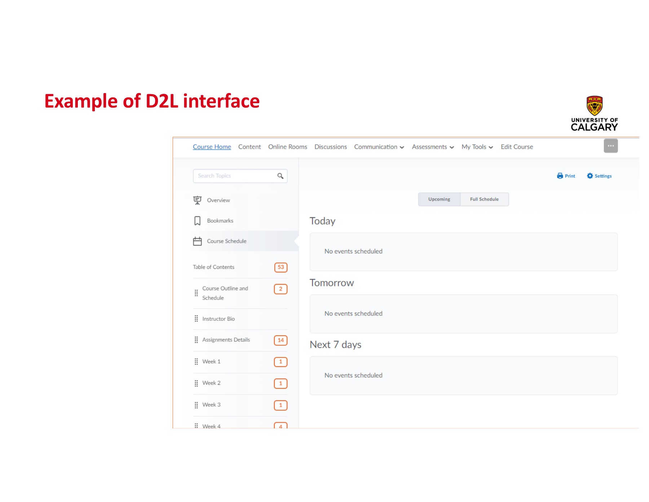
Task: Click the Bookmarks icon in sidebar
Action: click(x=197, y=221)
